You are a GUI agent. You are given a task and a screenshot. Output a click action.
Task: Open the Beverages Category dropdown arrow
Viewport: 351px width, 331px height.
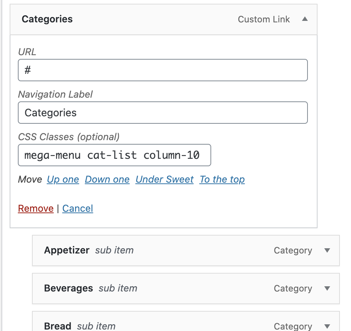click(x=327, y=289)
